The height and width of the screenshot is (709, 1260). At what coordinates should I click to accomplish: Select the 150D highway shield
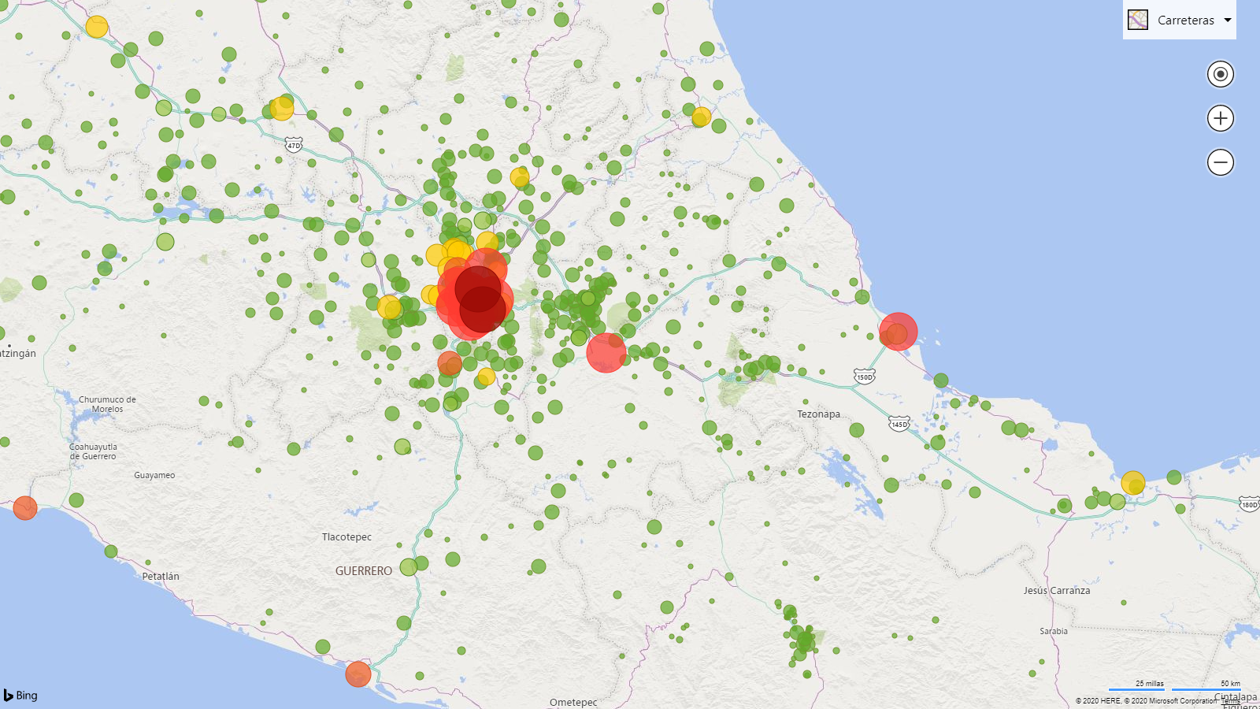click(863, 377)
